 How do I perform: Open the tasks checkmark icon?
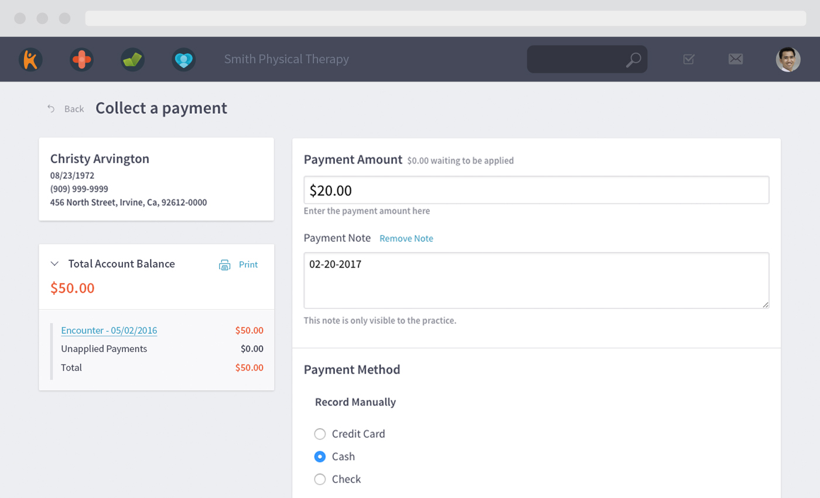pos(689,59)
